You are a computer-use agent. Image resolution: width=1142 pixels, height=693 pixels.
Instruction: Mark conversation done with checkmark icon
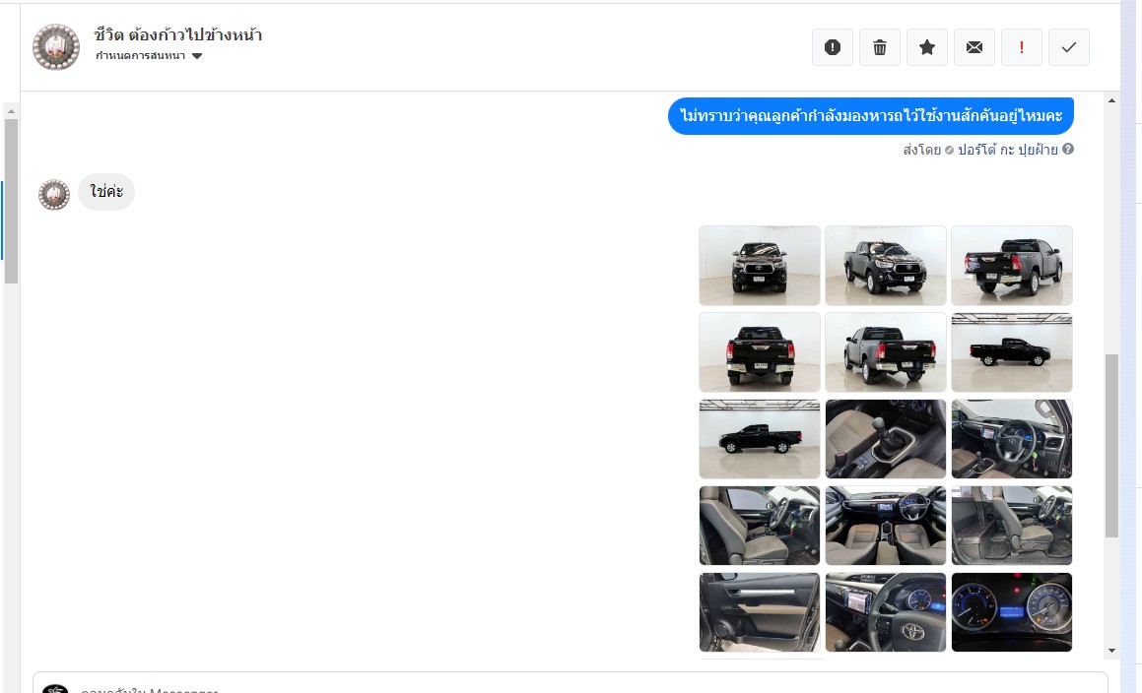(1069, 47)
